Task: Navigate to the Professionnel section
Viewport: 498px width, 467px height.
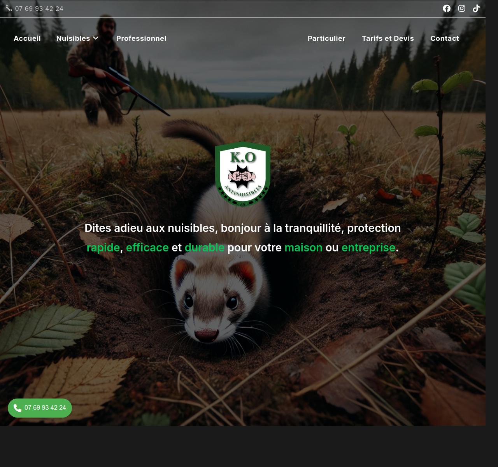Action: coord(141,38)
